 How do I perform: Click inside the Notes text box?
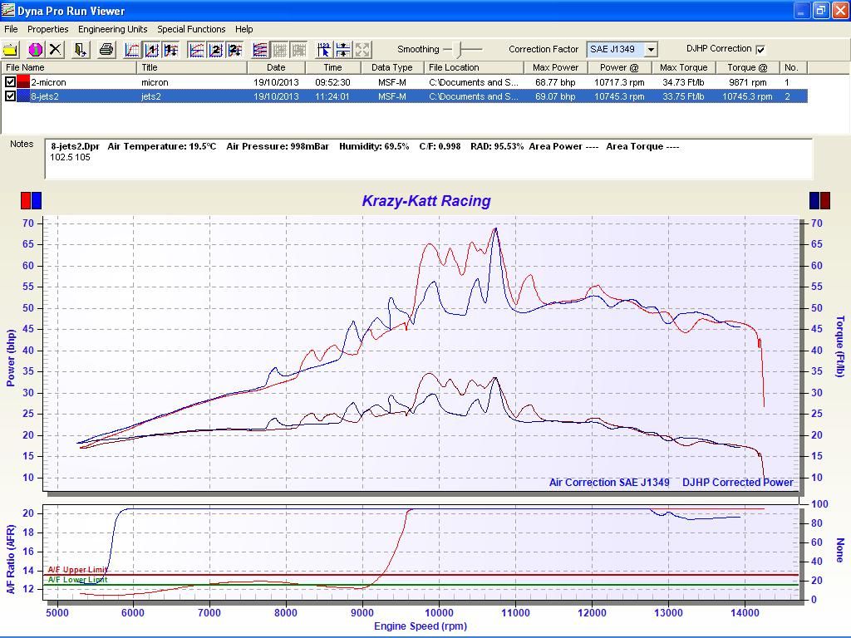[x=429, y=159]
